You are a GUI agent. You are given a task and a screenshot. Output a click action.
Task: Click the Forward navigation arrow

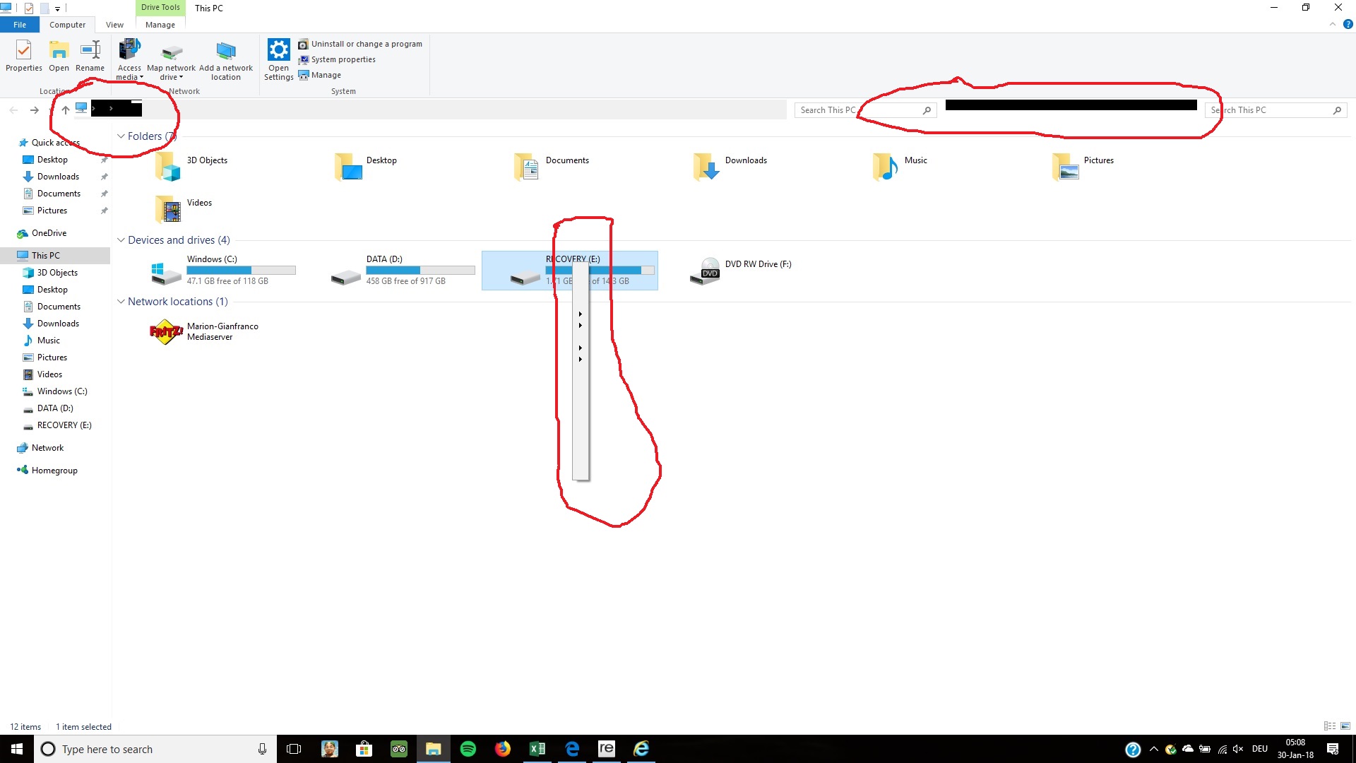[34, 110]
